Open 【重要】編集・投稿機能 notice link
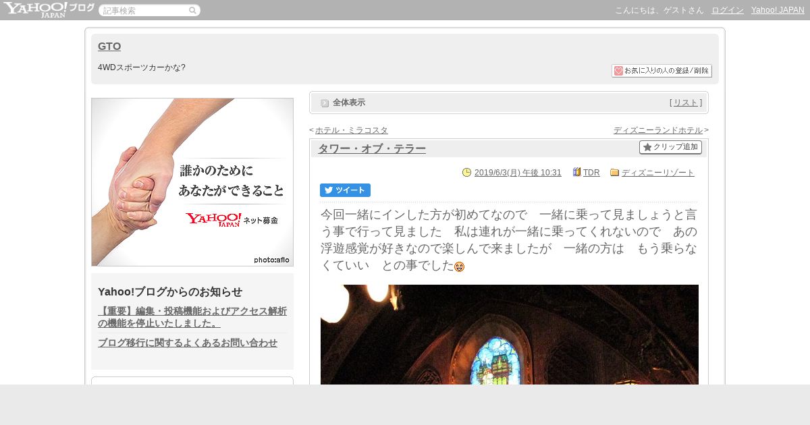 192,317
